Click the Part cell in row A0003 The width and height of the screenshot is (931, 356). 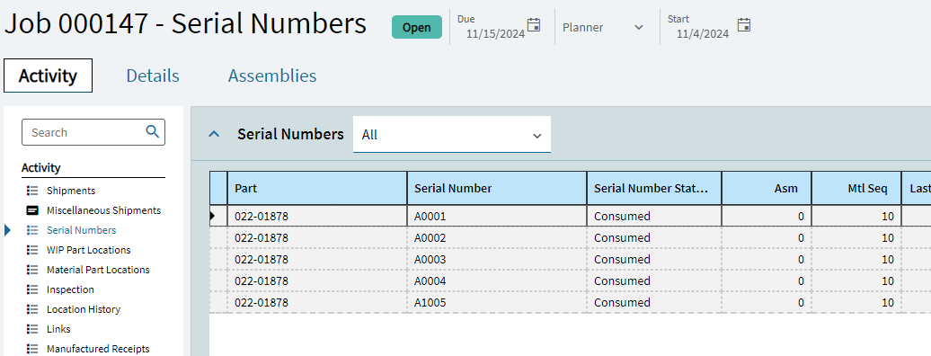pyautogui.click(x=317, y=259)
